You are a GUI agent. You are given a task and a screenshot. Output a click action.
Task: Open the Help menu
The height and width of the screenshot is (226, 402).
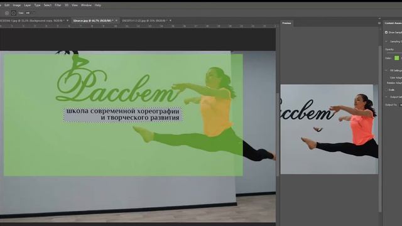98,5
